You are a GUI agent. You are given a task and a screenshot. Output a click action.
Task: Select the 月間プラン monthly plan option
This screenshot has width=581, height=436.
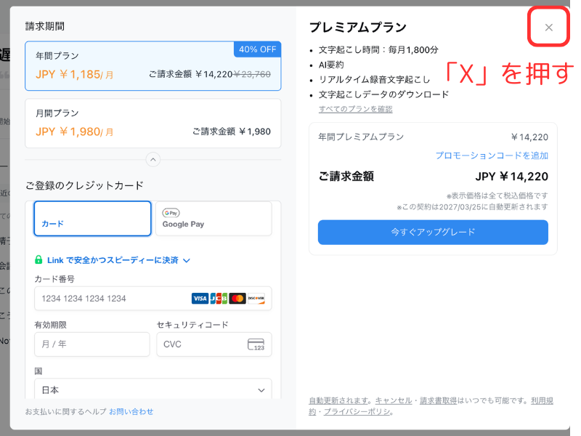pos(153,123)
